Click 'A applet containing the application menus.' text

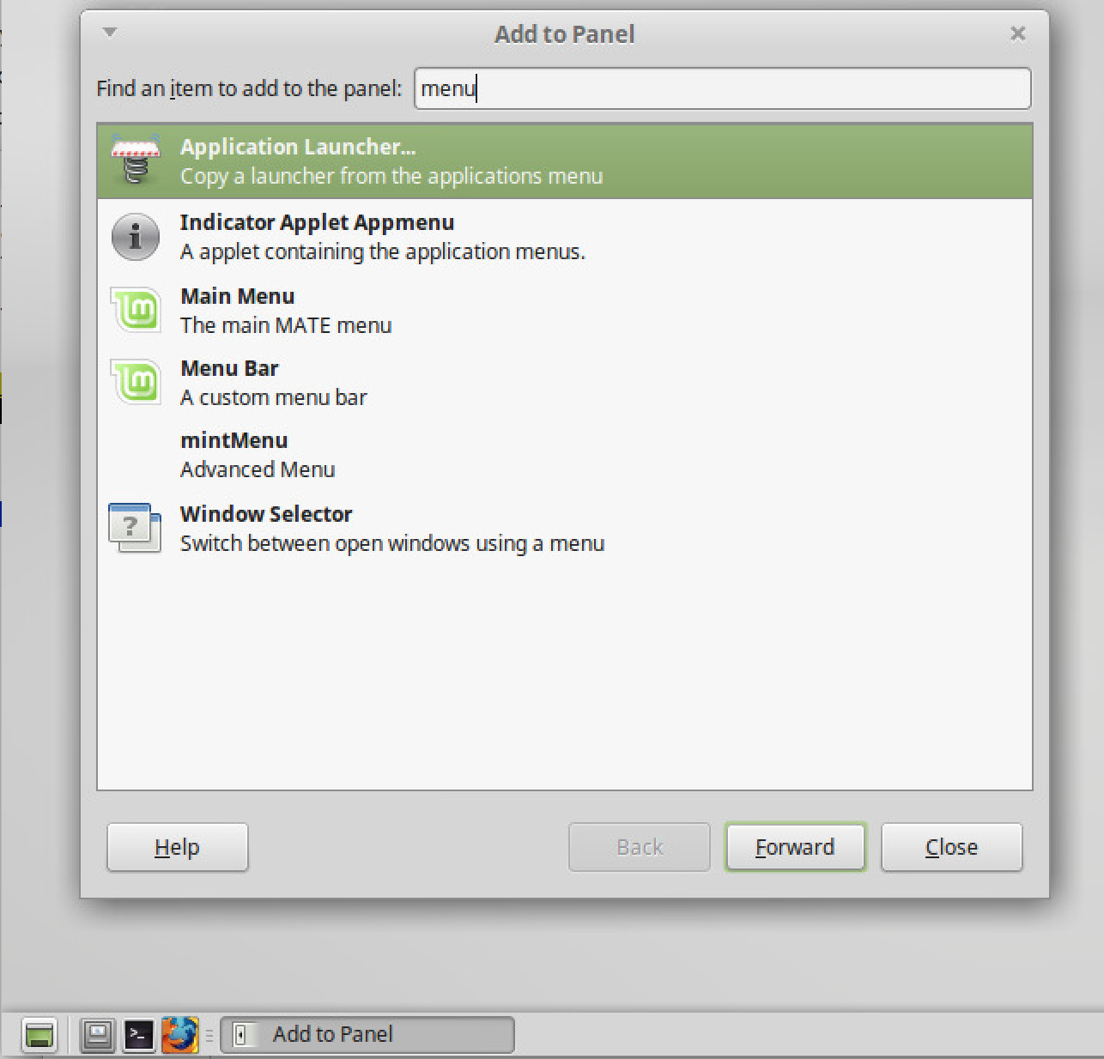pyautogui.click(x=383, y=252)
